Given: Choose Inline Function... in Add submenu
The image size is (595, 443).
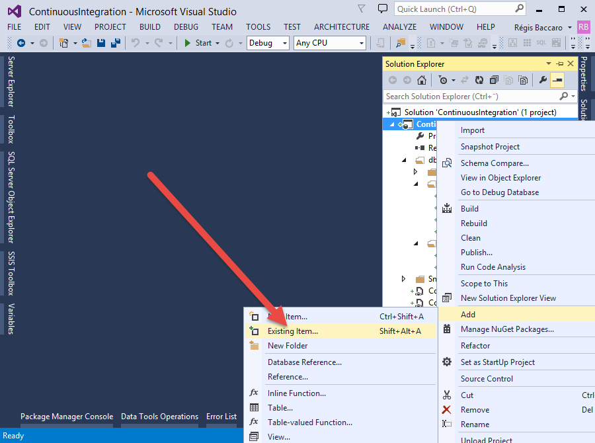Looking at the screenshot, I should coord(340,393).
